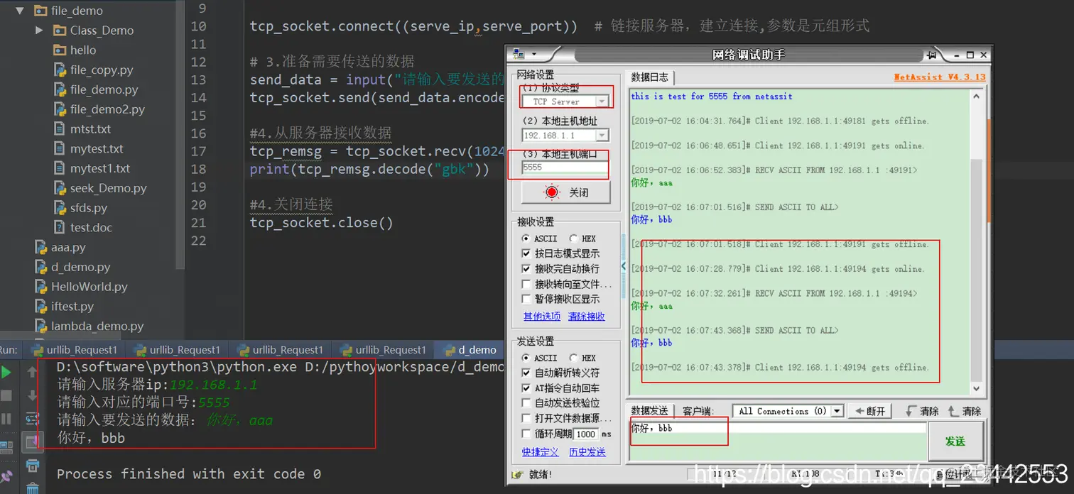Click data log scrollbar up arrow
The width and height of the screenshot is (1074, 494).
pos(977,95)
